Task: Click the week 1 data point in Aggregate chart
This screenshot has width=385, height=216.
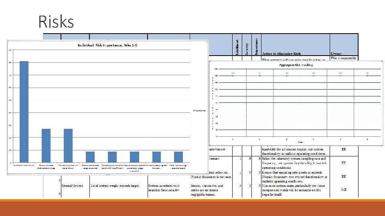Action: click(233, 76)
